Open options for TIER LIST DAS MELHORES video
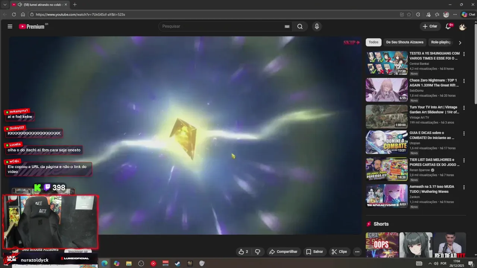The image size is (477, 268). point(464,160)
